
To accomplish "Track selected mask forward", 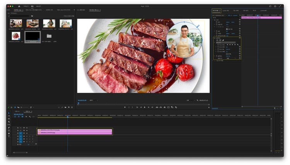I will tap(232, 45).
